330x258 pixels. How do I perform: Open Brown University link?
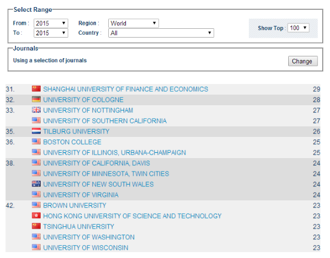coord(75,206)
